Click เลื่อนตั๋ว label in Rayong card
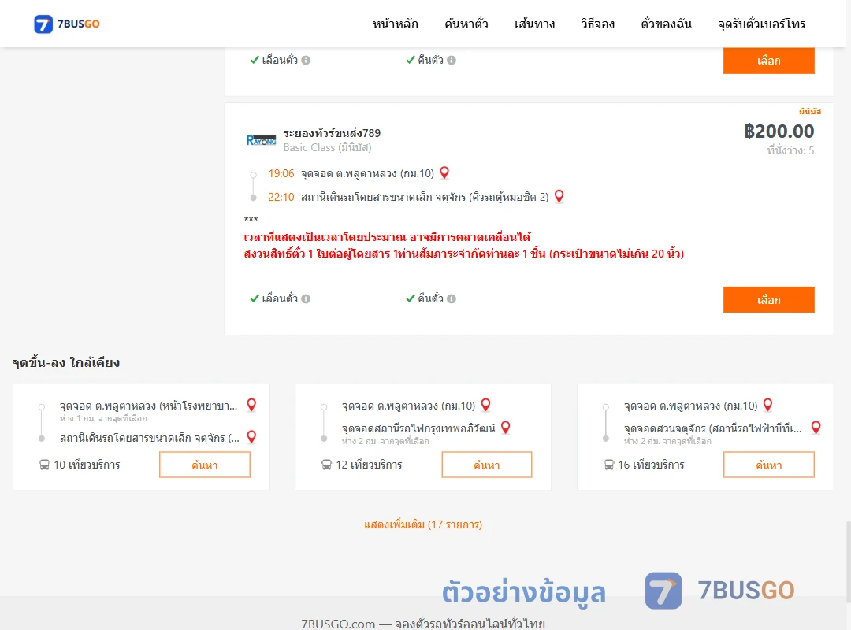 coord(280,299)
